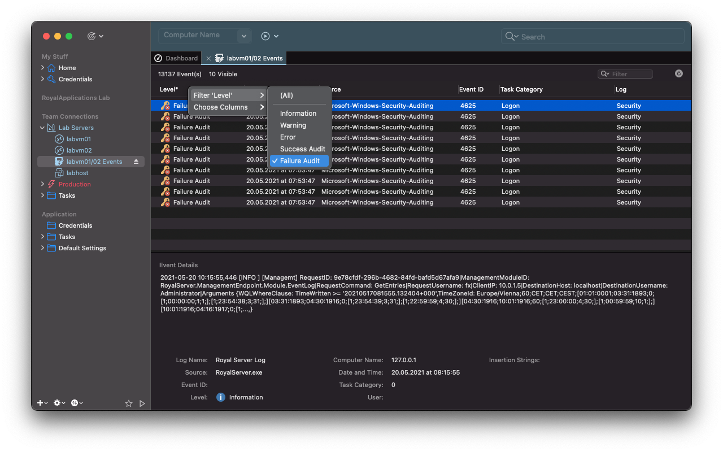Click the gear settings icon at sidebar bottom
The width and height of the screenshot is (723, 452).
coord(56,403)
